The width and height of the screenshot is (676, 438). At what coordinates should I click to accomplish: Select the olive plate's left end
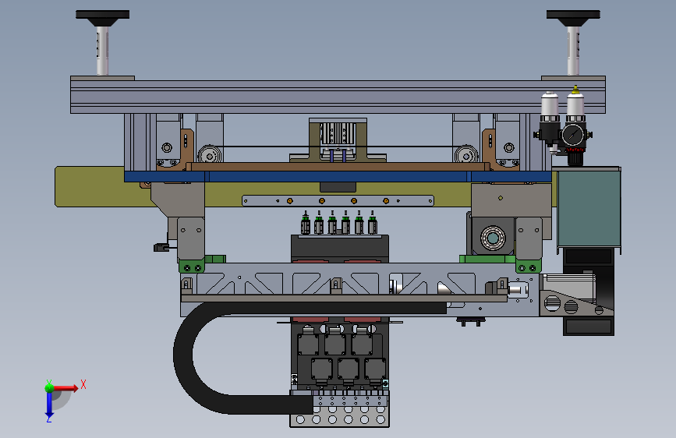(x=89, y=187)
